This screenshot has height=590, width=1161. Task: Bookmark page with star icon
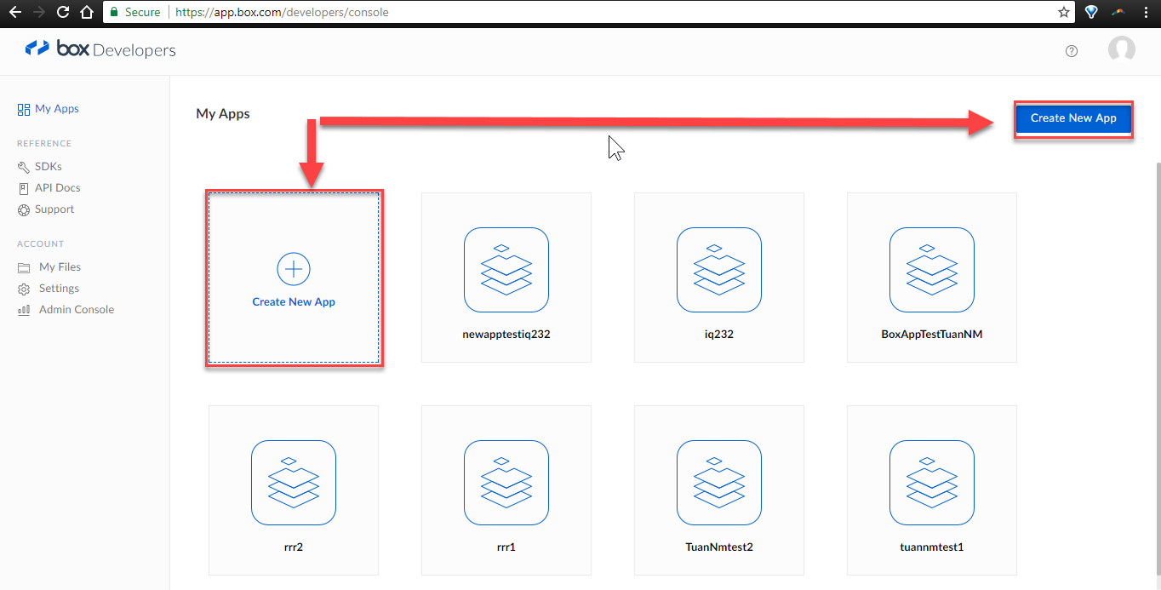[1063, 12]
